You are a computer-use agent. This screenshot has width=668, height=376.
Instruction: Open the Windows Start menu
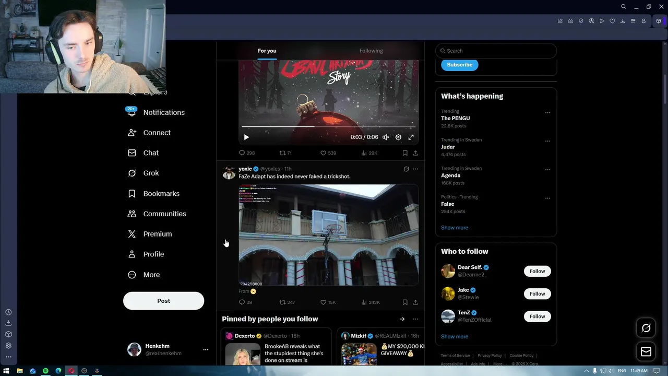6,371
